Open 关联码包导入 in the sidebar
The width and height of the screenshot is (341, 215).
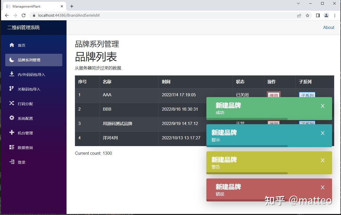[34, 89]
